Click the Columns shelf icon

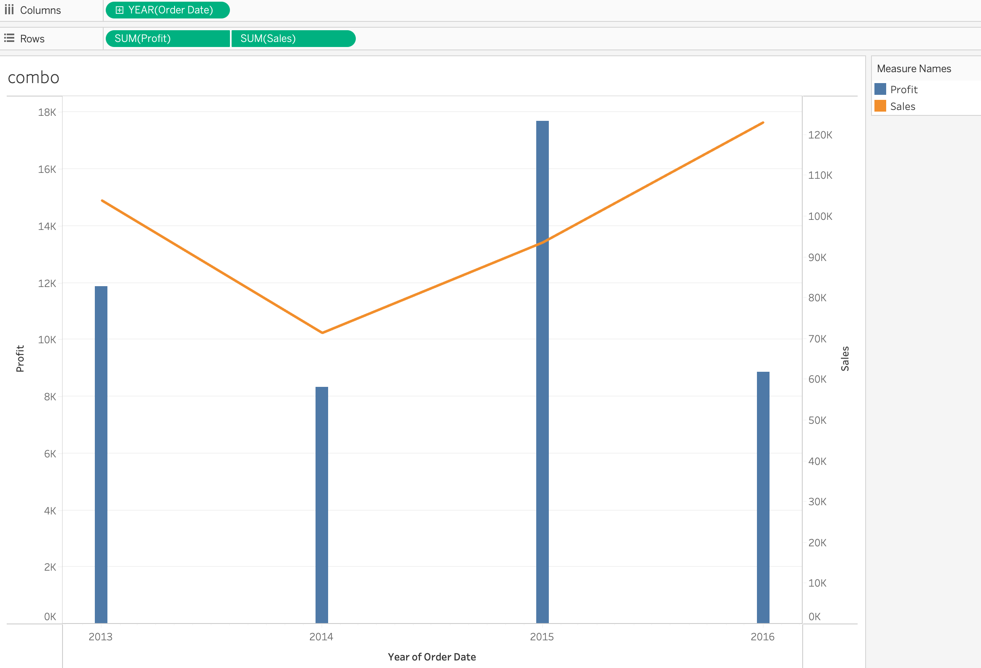(9, 10)
